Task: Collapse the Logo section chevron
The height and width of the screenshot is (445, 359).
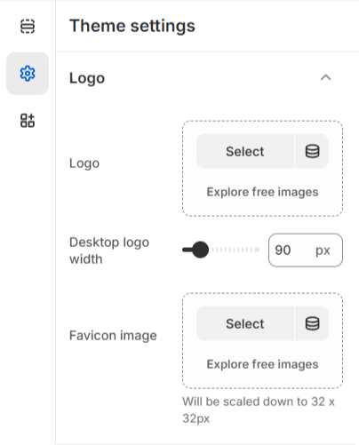Action: click(325, 78)
